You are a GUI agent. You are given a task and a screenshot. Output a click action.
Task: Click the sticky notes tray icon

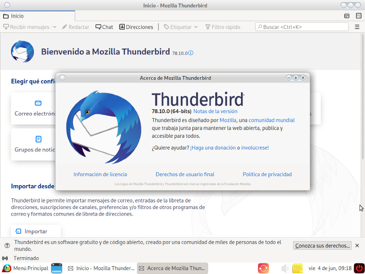297,268
